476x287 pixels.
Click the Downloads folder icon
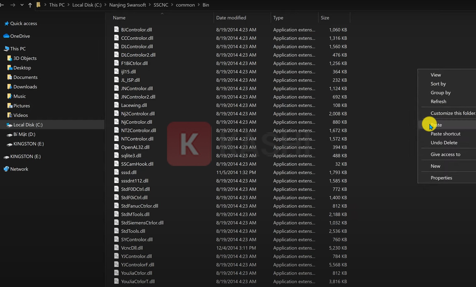pos(9,87)
